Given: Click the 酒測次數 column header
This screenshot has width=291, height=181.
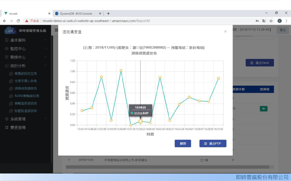Looking at the screenshot, I should click(239, 89).
